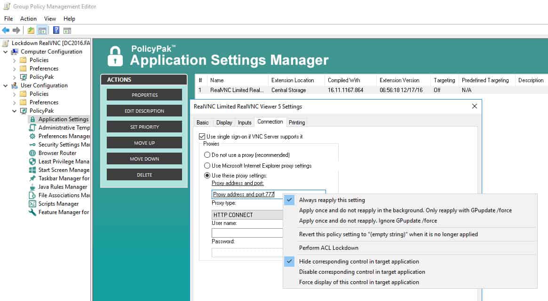Choose Perform ACL Lockdown menu entry

(410, 248)
